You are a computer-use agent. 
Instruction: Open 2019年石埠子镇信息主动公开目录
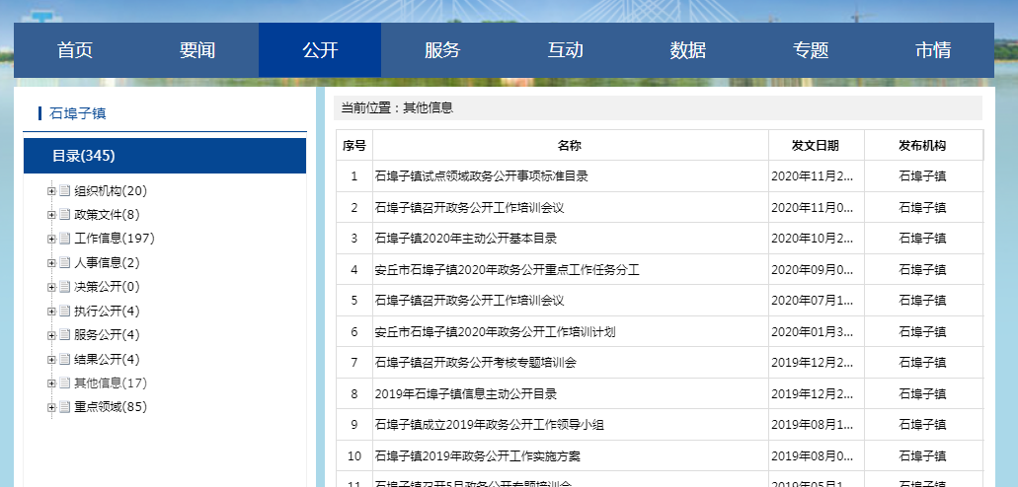(x=465, y=393)
